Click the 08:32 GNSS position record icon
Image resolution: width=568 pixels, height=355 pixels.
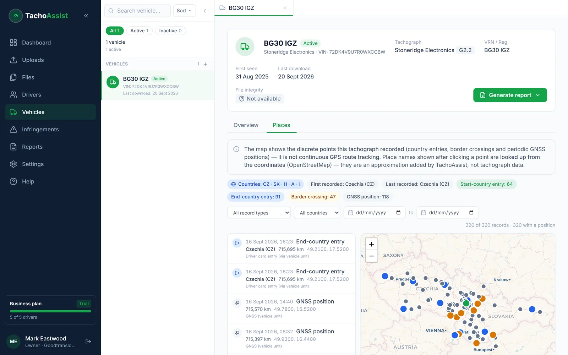click(x=237, y=333)
